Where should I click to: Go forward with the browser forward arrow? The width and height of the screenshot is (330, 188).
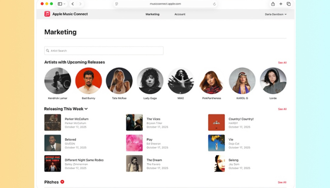point(80,4)
